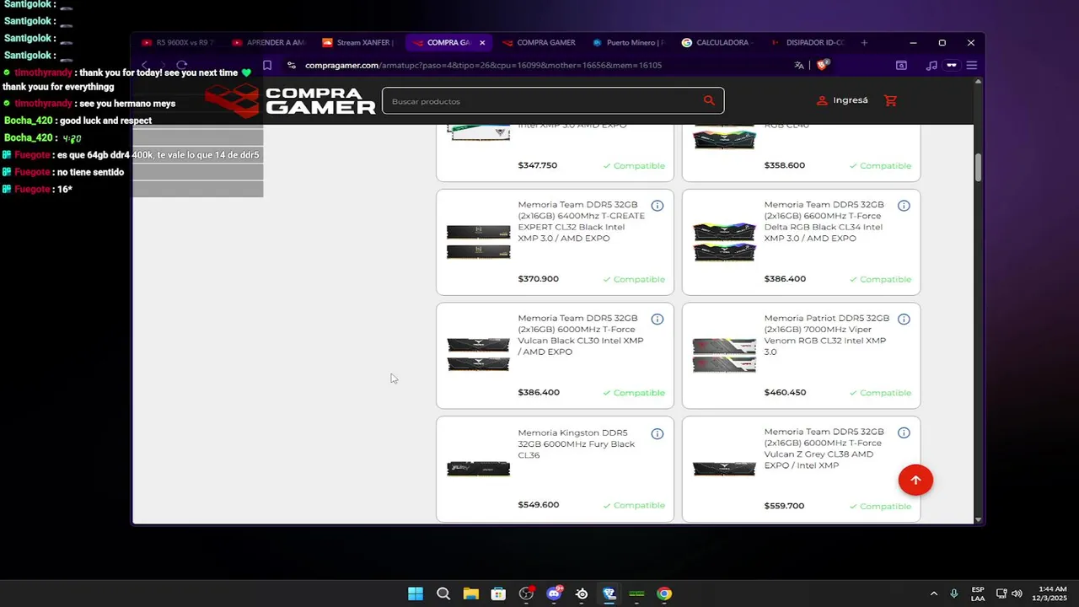1079x607 pixels.
Task: Switch to the second COMPRA GAMER tab
Action: pyautogui.click(x=539, y=42)
